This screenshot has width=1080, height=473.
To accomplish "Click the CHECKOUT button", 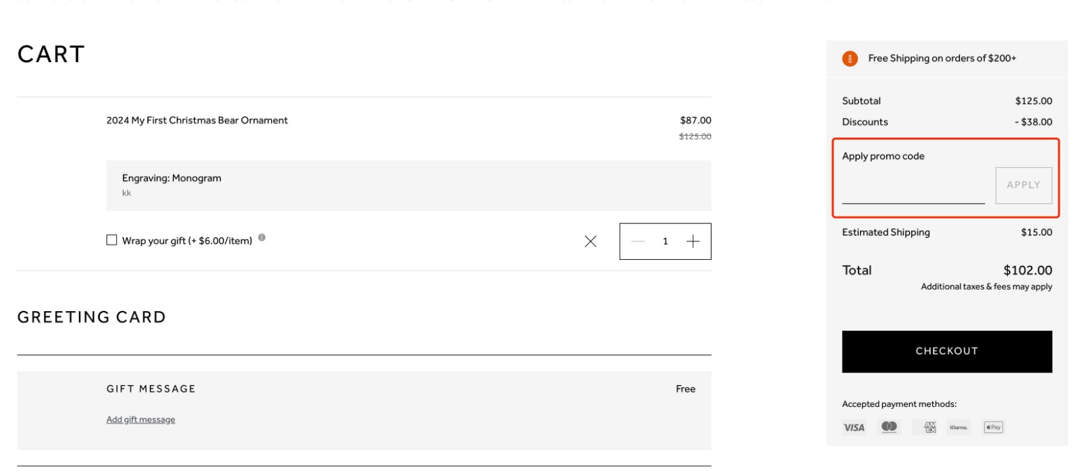I will point(946,351).
